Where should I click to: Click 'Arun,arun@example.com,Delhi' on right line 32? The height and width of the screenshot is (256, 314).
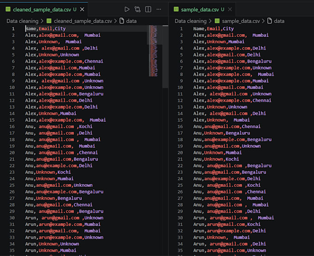[x=229, y=231]
